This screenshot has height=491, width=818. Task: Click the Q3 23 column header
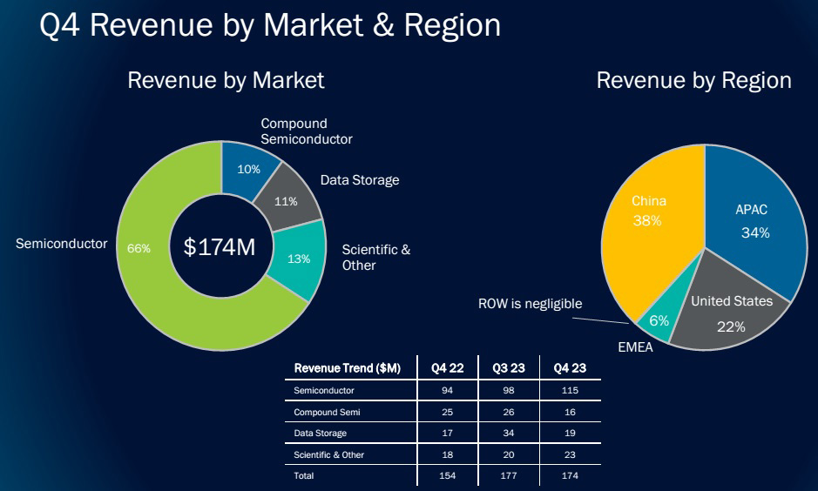tap(508, 368)
